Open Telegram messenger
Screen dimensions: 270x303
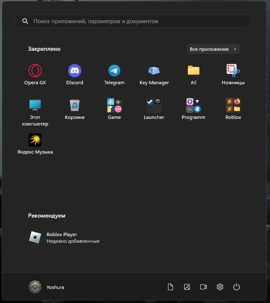pyautogui.click(x=114, y=74)
